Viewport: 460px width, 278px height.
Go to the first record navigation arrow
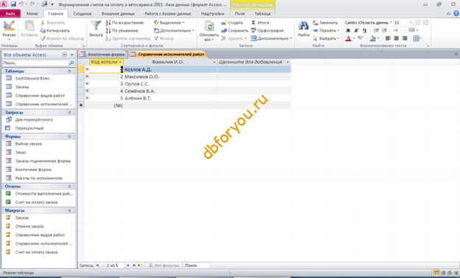[97, 265]
